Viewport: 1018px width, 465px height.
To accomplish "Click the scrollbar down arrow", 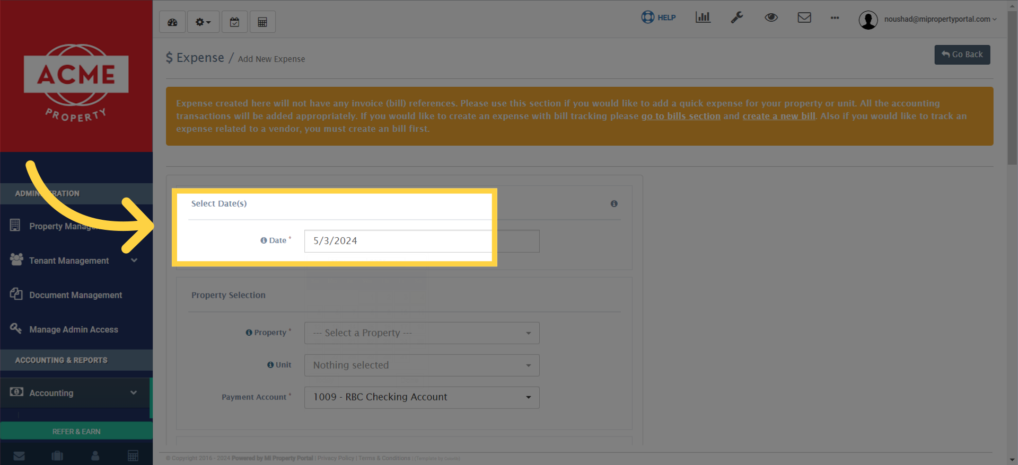I will point(1013,460).
